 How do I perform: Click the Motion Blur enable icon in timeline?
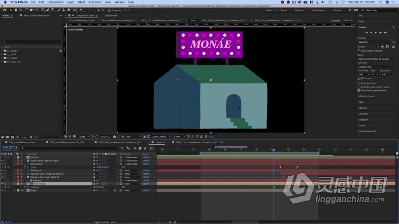click(145, 149)
